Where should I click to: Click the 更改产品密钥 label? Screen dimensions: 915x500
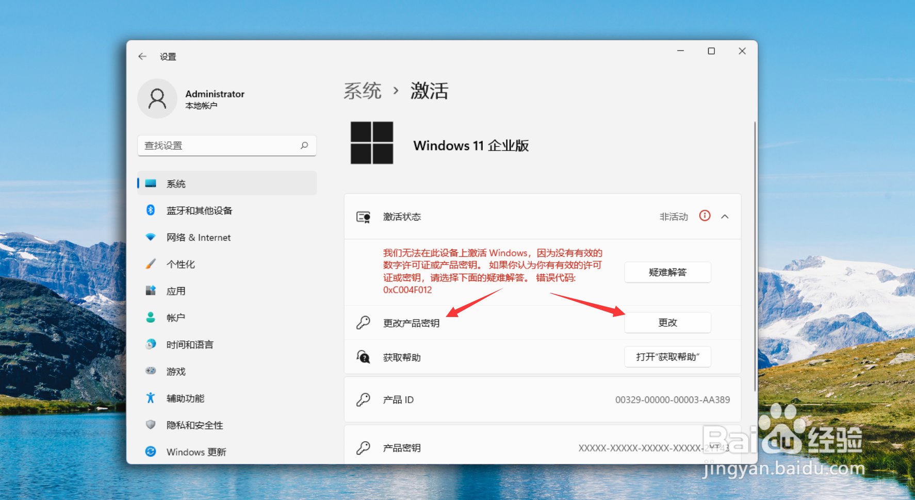411,323
